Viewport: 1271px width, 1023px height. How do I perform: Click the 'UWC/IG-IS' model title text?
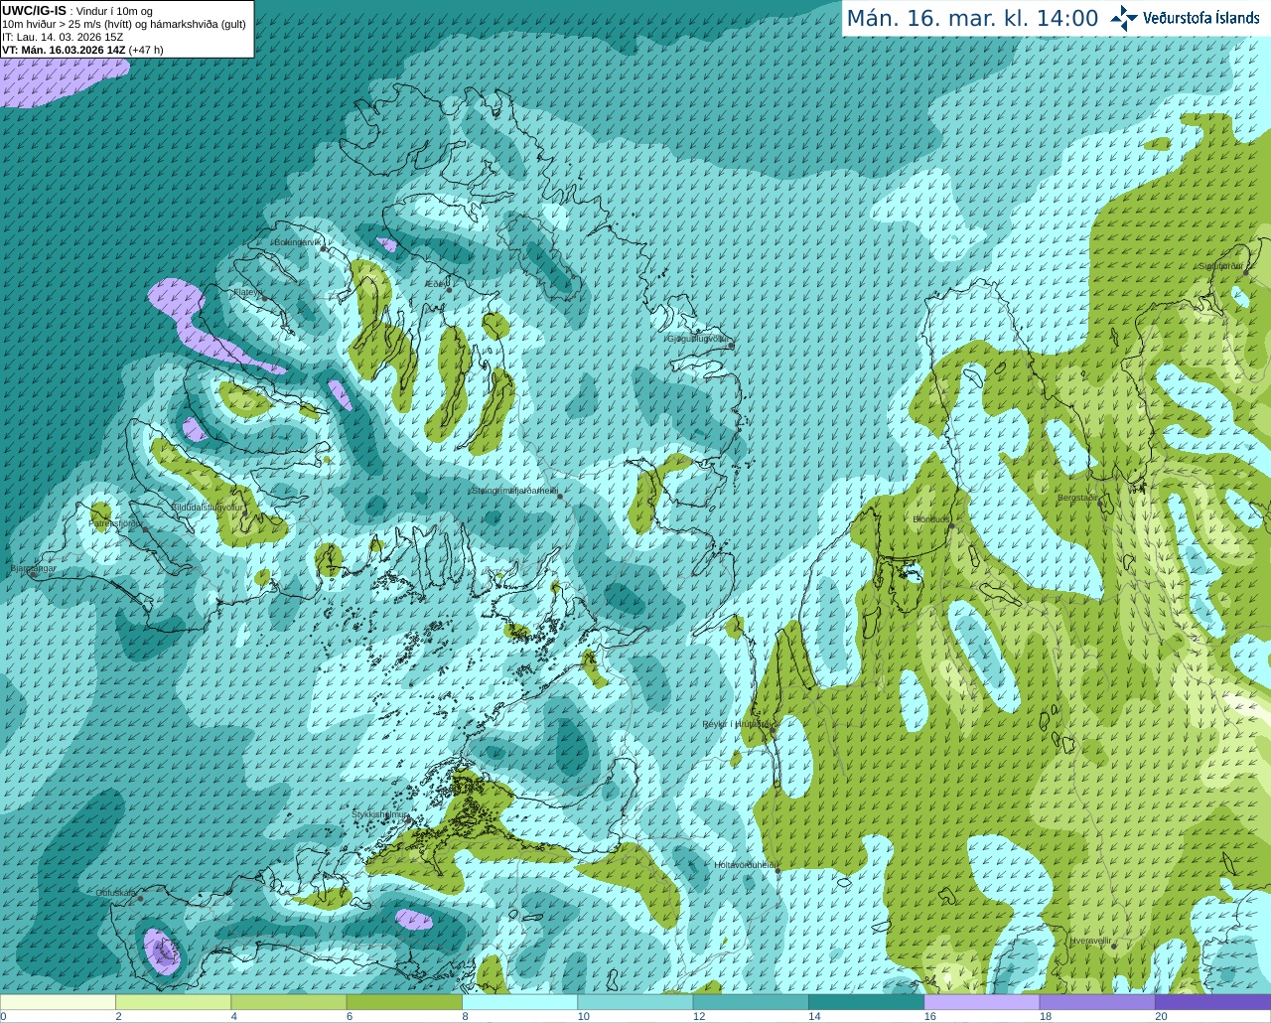pyautogui.click(x=35, y=11)
